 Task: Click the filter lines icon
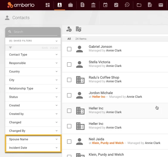point(10,48)
